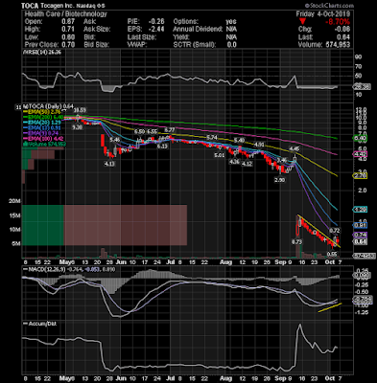Click the 6.77 peak price annotation
This screenshot has width=377, height=383.
tap(170, 130)
